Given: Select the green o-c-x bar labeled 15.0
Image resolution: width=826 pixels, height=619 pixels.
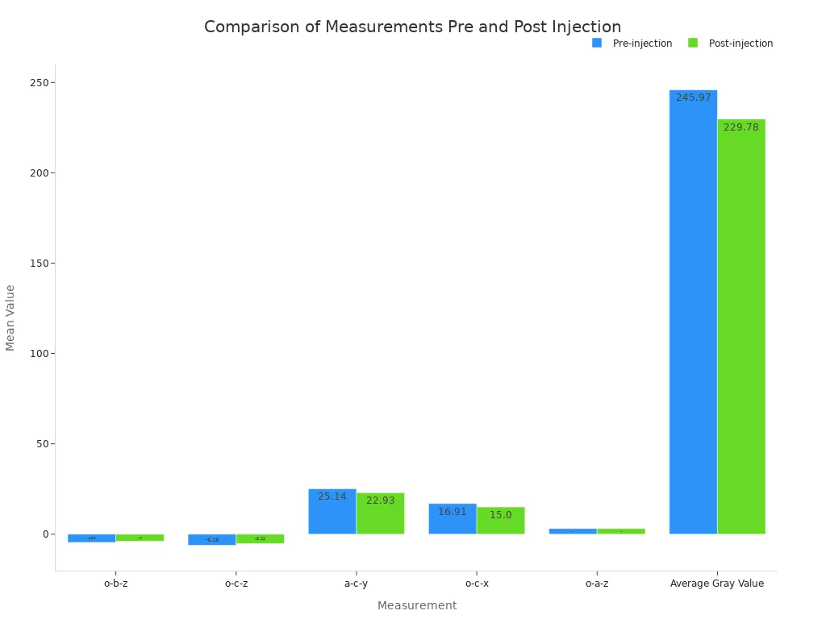Looking at the screenshot, I should tap(501, 524).
